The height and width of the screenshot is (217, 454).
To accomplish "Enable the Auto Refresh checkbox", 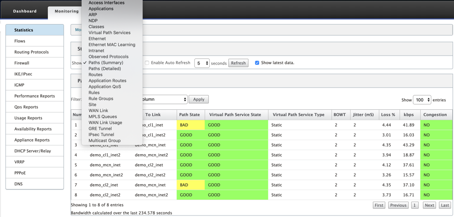I will [147, 63].
